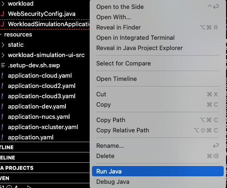Click YAML icon beside application.yaml

[x=2, y=137]
